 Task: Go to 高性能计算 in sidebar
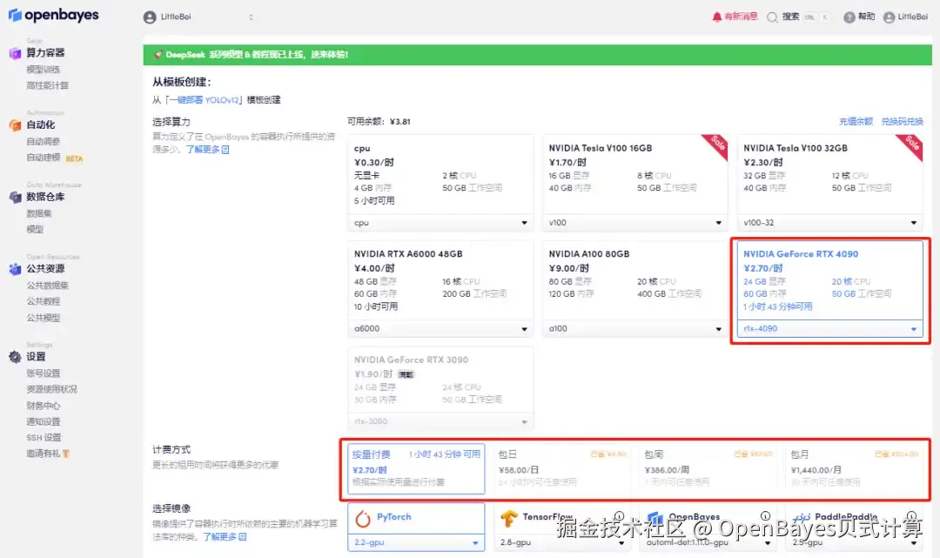[x=47, y=85]
